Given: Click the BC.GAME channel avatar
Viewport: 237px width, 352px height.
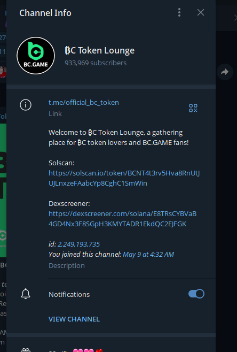Looking at the screenshot, I should tap(36, 56).
